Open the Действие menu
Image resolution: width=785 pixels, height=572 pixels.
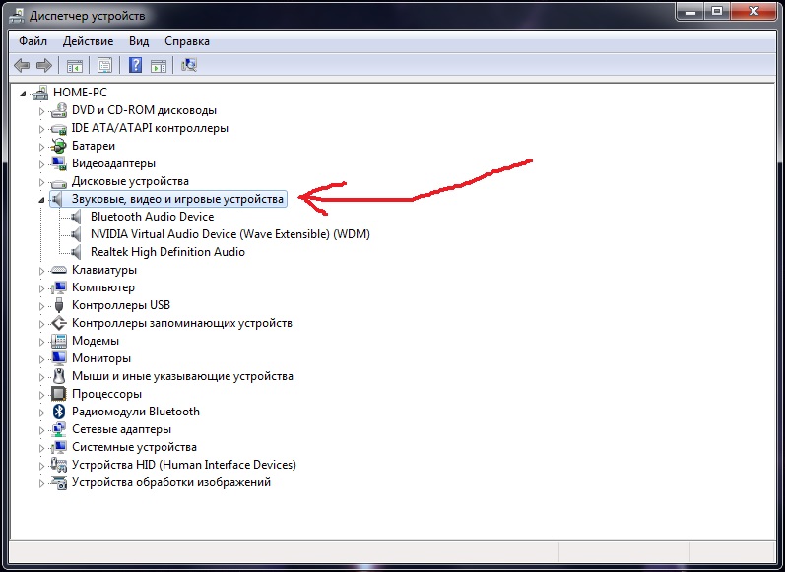coord(88,41)
